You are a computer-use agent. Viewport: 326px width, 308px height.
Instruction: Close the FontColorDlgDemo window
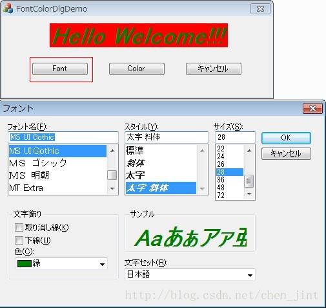pyautogui.click(x=260, y=8)
